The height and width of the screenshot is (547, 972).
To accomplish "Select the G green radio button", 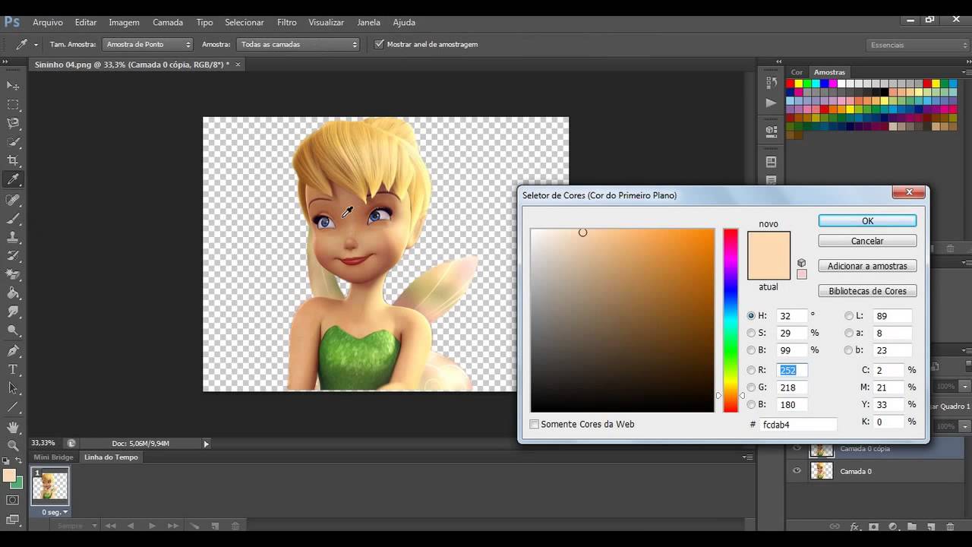I will [x=751, y=387].
